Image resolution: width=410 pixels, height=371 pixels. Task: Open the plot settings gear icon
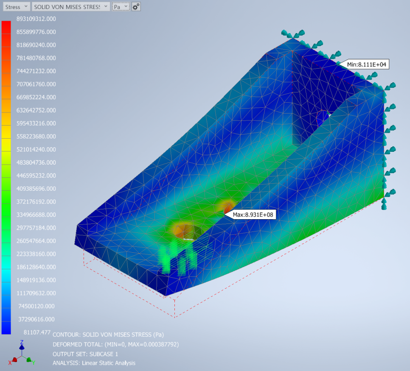click(x=136, y=7)
